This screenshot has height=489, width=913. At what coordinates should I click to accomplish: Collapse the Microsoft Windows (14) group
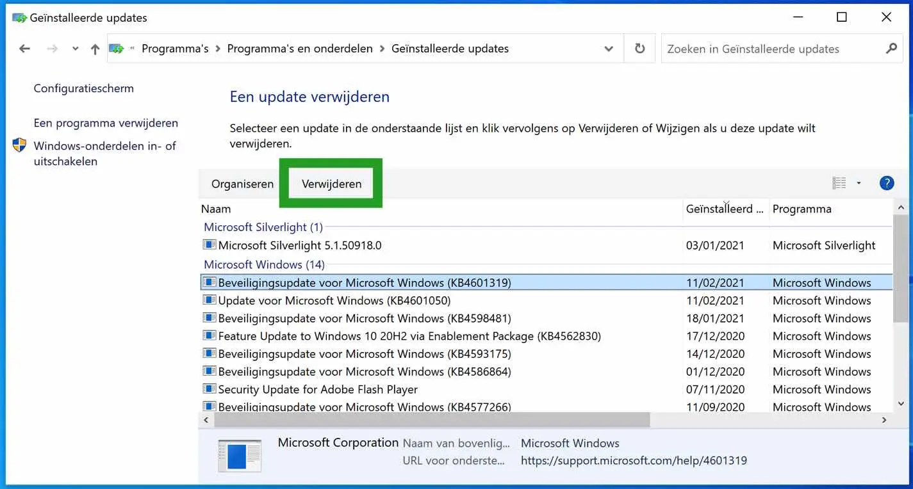264,264
